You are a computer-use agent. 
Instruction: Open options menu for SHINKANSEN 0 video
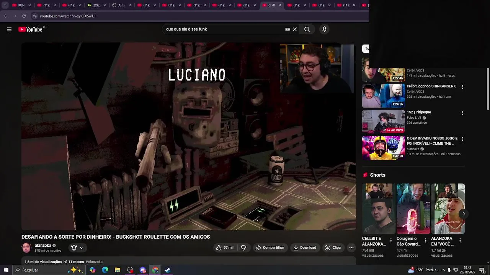462,87
